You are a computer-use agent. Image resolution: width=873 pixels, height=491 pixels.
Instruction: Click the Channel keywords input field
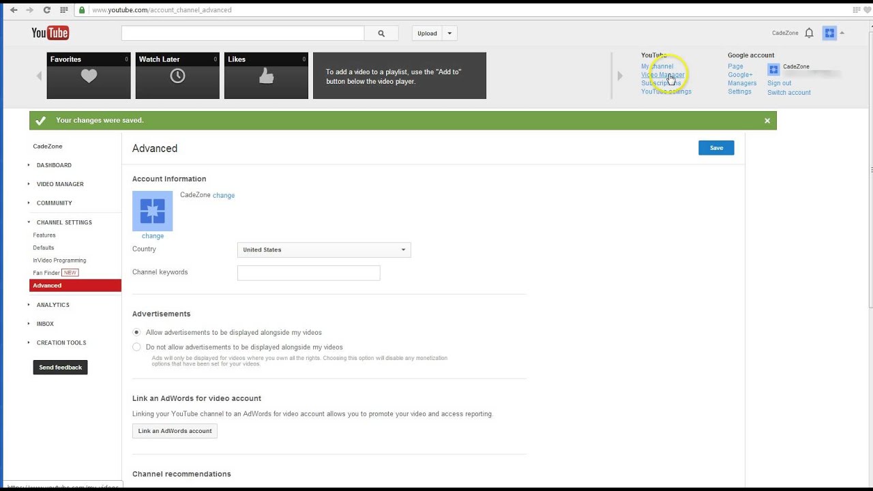pos(308,273)
